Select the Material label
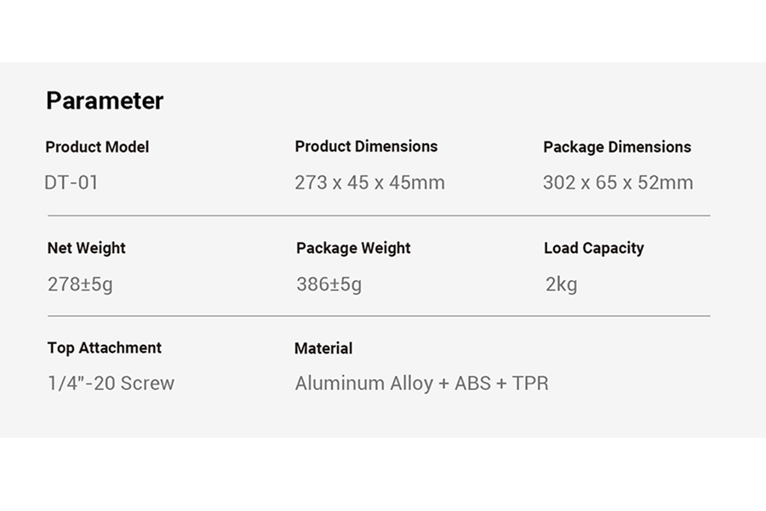Screen dimensions: 766x511 coord(323,348)
